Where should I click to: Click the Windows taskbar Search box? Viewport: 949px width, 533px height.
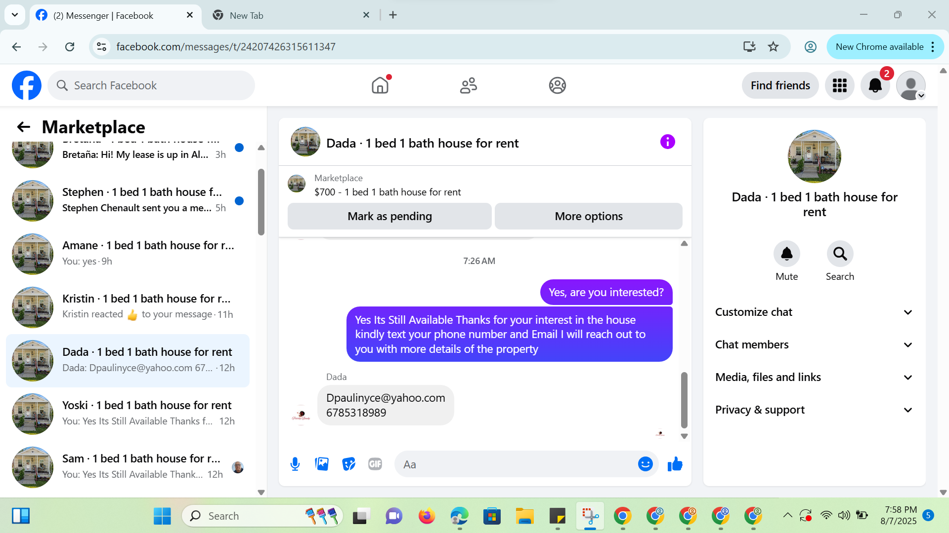[262, 516]
